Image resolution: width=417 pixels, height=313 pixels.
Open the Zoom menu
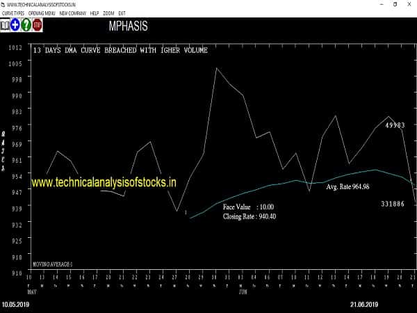(108, 14)
